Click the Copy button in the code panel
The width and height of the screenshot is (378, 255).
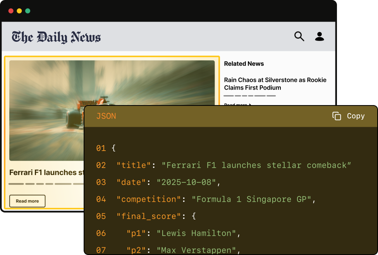[x=349, y=116]
